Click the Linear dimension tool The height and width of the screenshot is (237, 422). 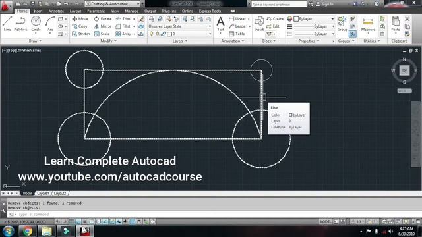tap(237, 19)
